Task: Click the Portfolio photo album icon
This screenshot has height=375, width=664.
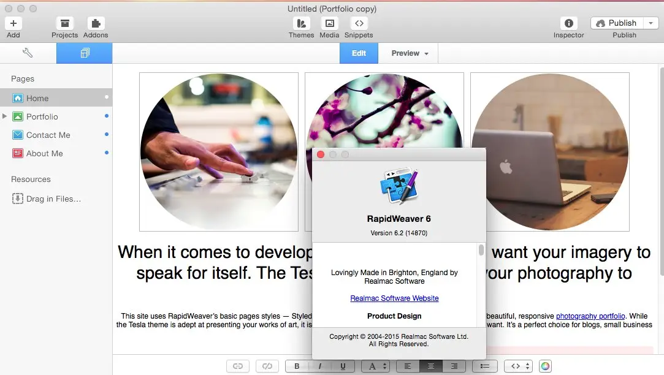Action: point(17,116)
